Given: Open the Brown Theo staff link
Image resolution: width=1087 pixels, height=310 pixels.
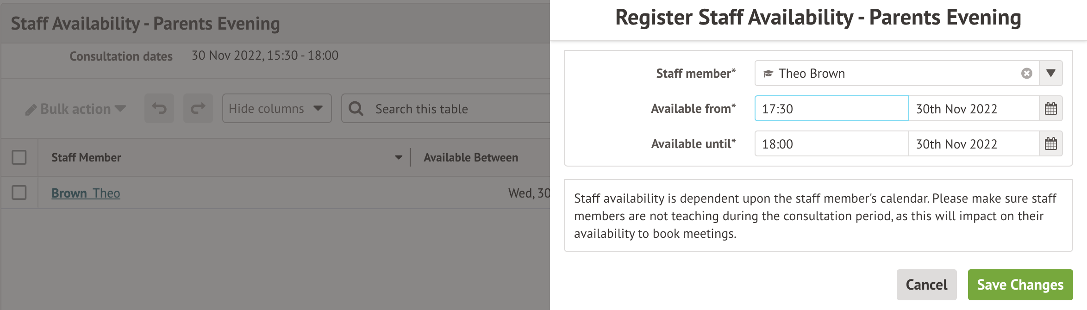Looking at the screenshot, I should pos(86,193).
